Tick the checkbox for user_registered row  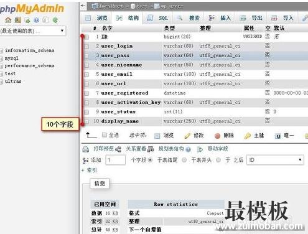click(86, 93)
